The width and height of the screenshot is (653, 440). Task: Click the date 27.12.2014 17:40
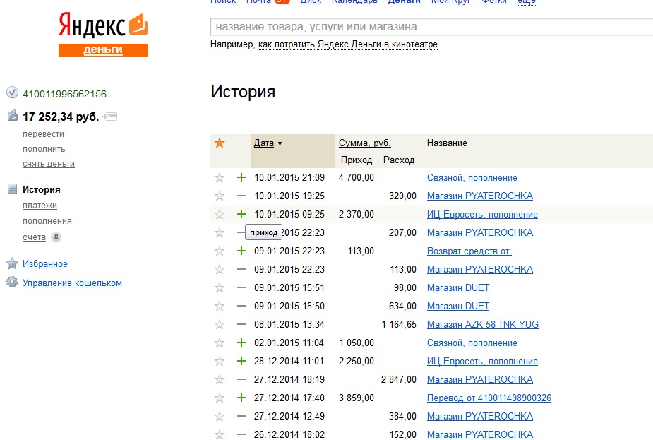click(x=289, y=398)
